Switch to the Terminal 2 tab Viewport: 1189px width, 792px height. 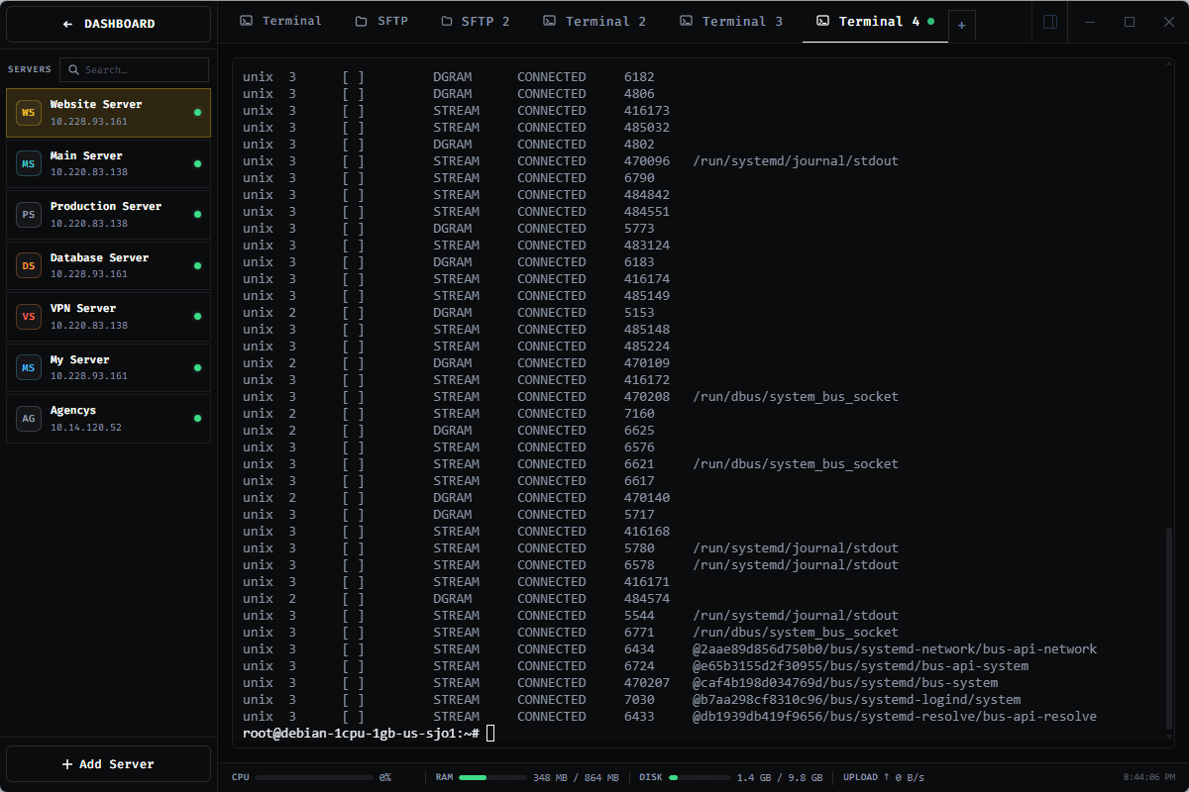594,21
